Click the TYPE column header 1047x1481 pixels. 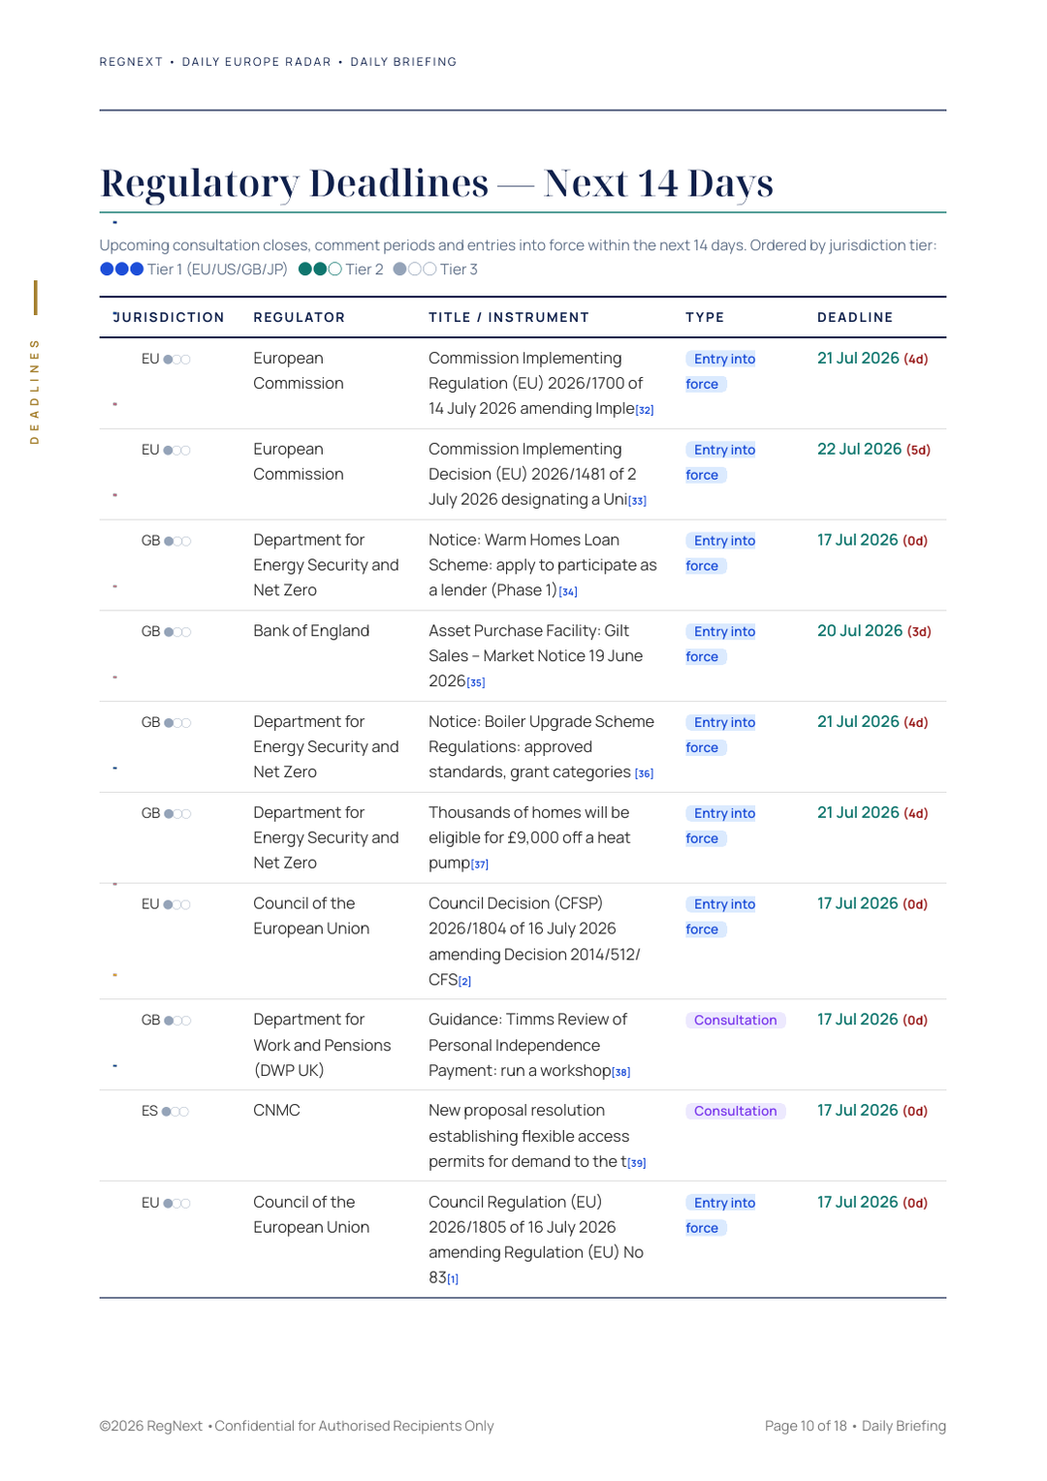click(705, 317)
